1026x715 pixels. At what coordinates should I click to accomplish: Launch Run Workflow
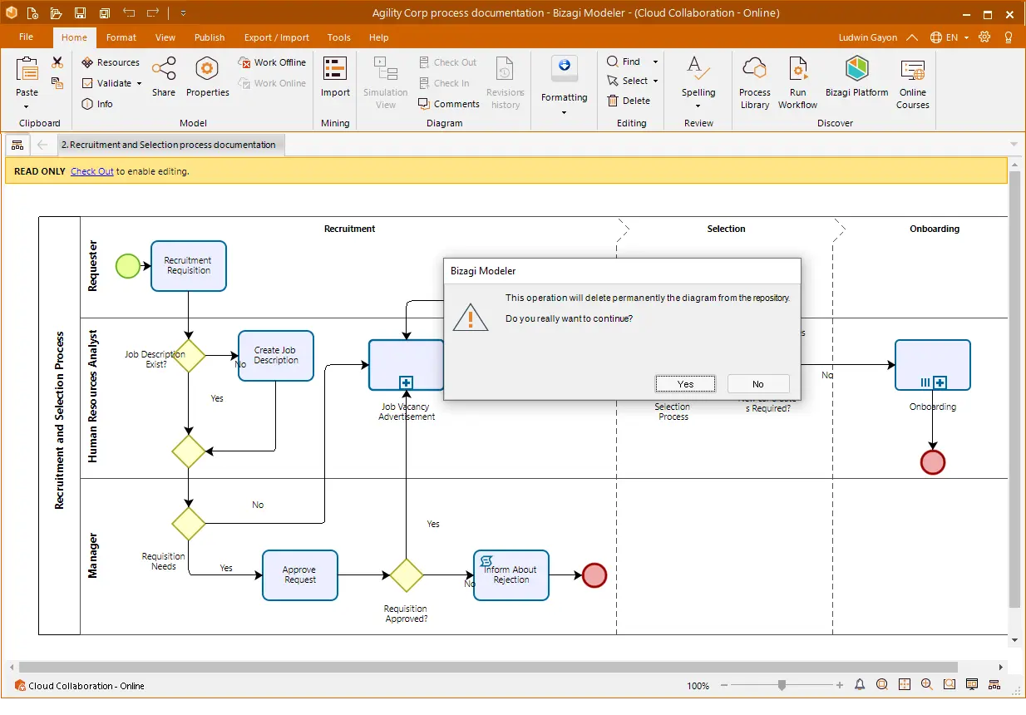797,82
